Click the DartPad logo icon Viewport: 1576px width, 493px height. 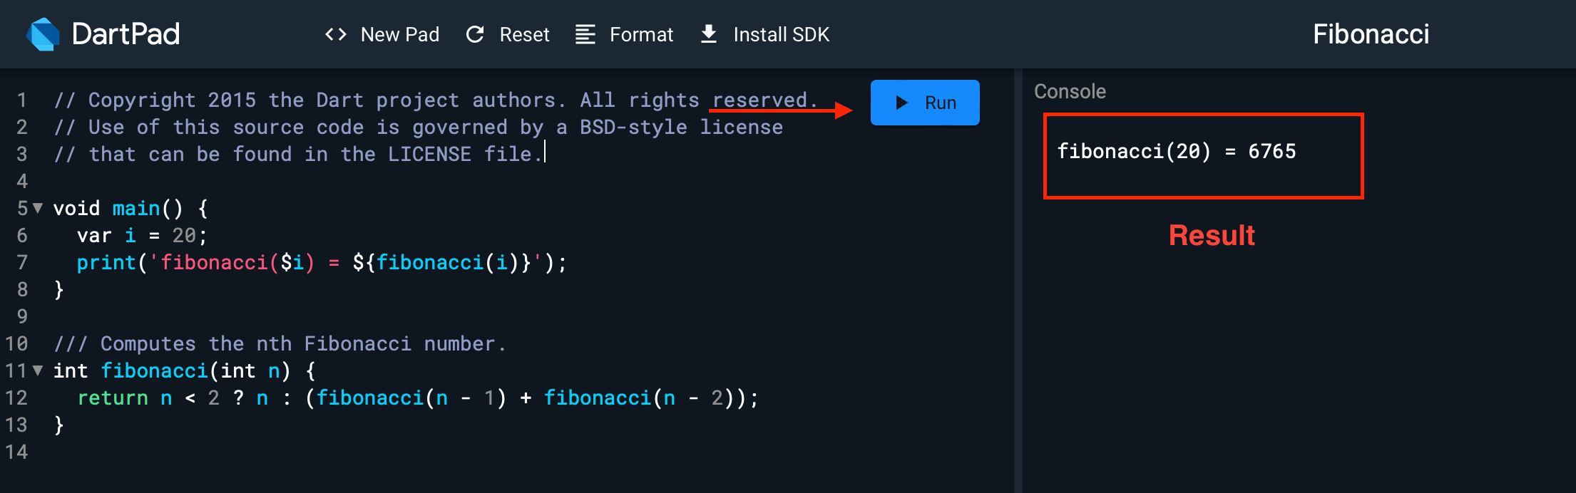point(44,34)
